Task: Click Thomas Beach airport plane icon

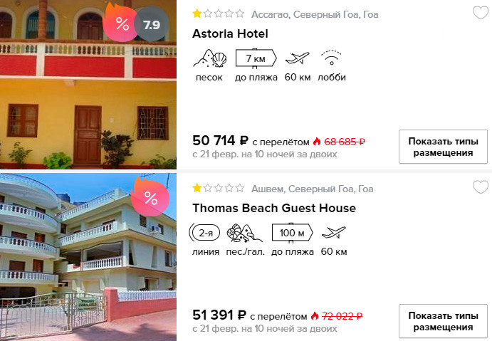Action: (x=333, y=233)
